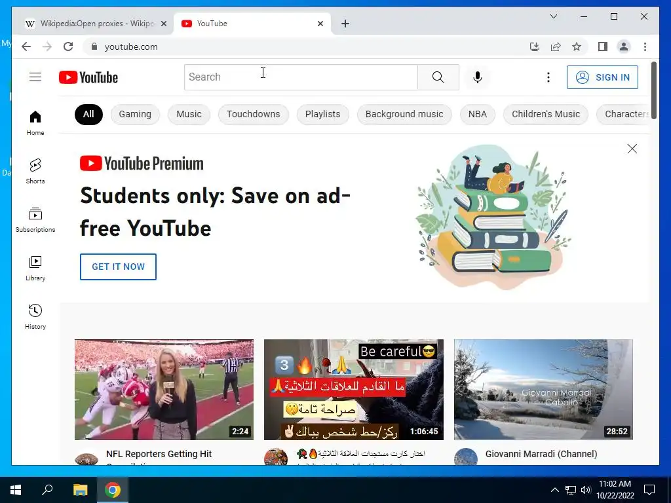Open tab search chevron dropdown
Viewport: 671px width, 503px height.
pos(553,16)
